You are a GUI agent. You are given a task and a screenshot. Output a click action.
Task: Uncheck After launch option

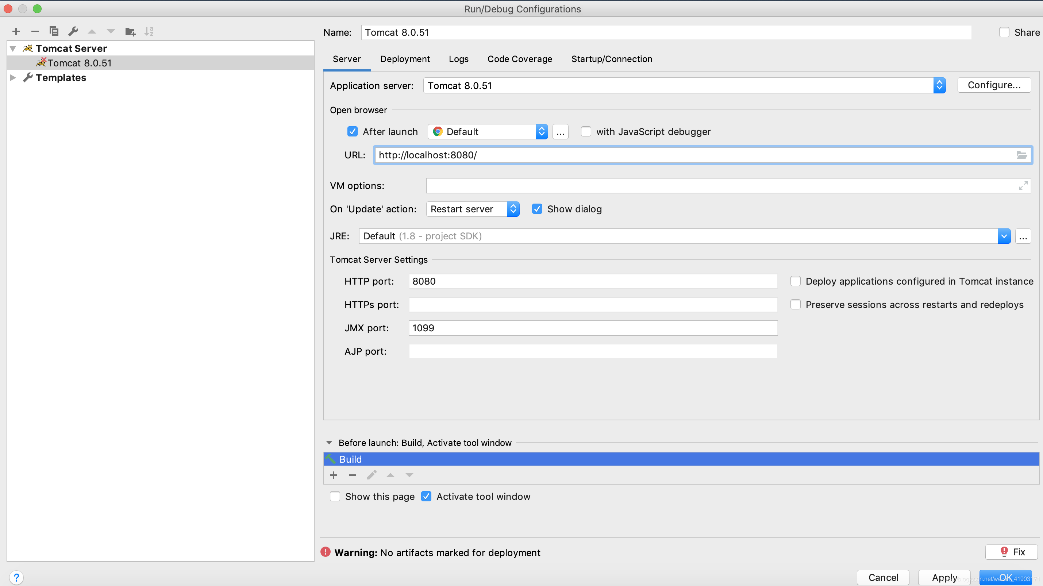tap(352, 131)
